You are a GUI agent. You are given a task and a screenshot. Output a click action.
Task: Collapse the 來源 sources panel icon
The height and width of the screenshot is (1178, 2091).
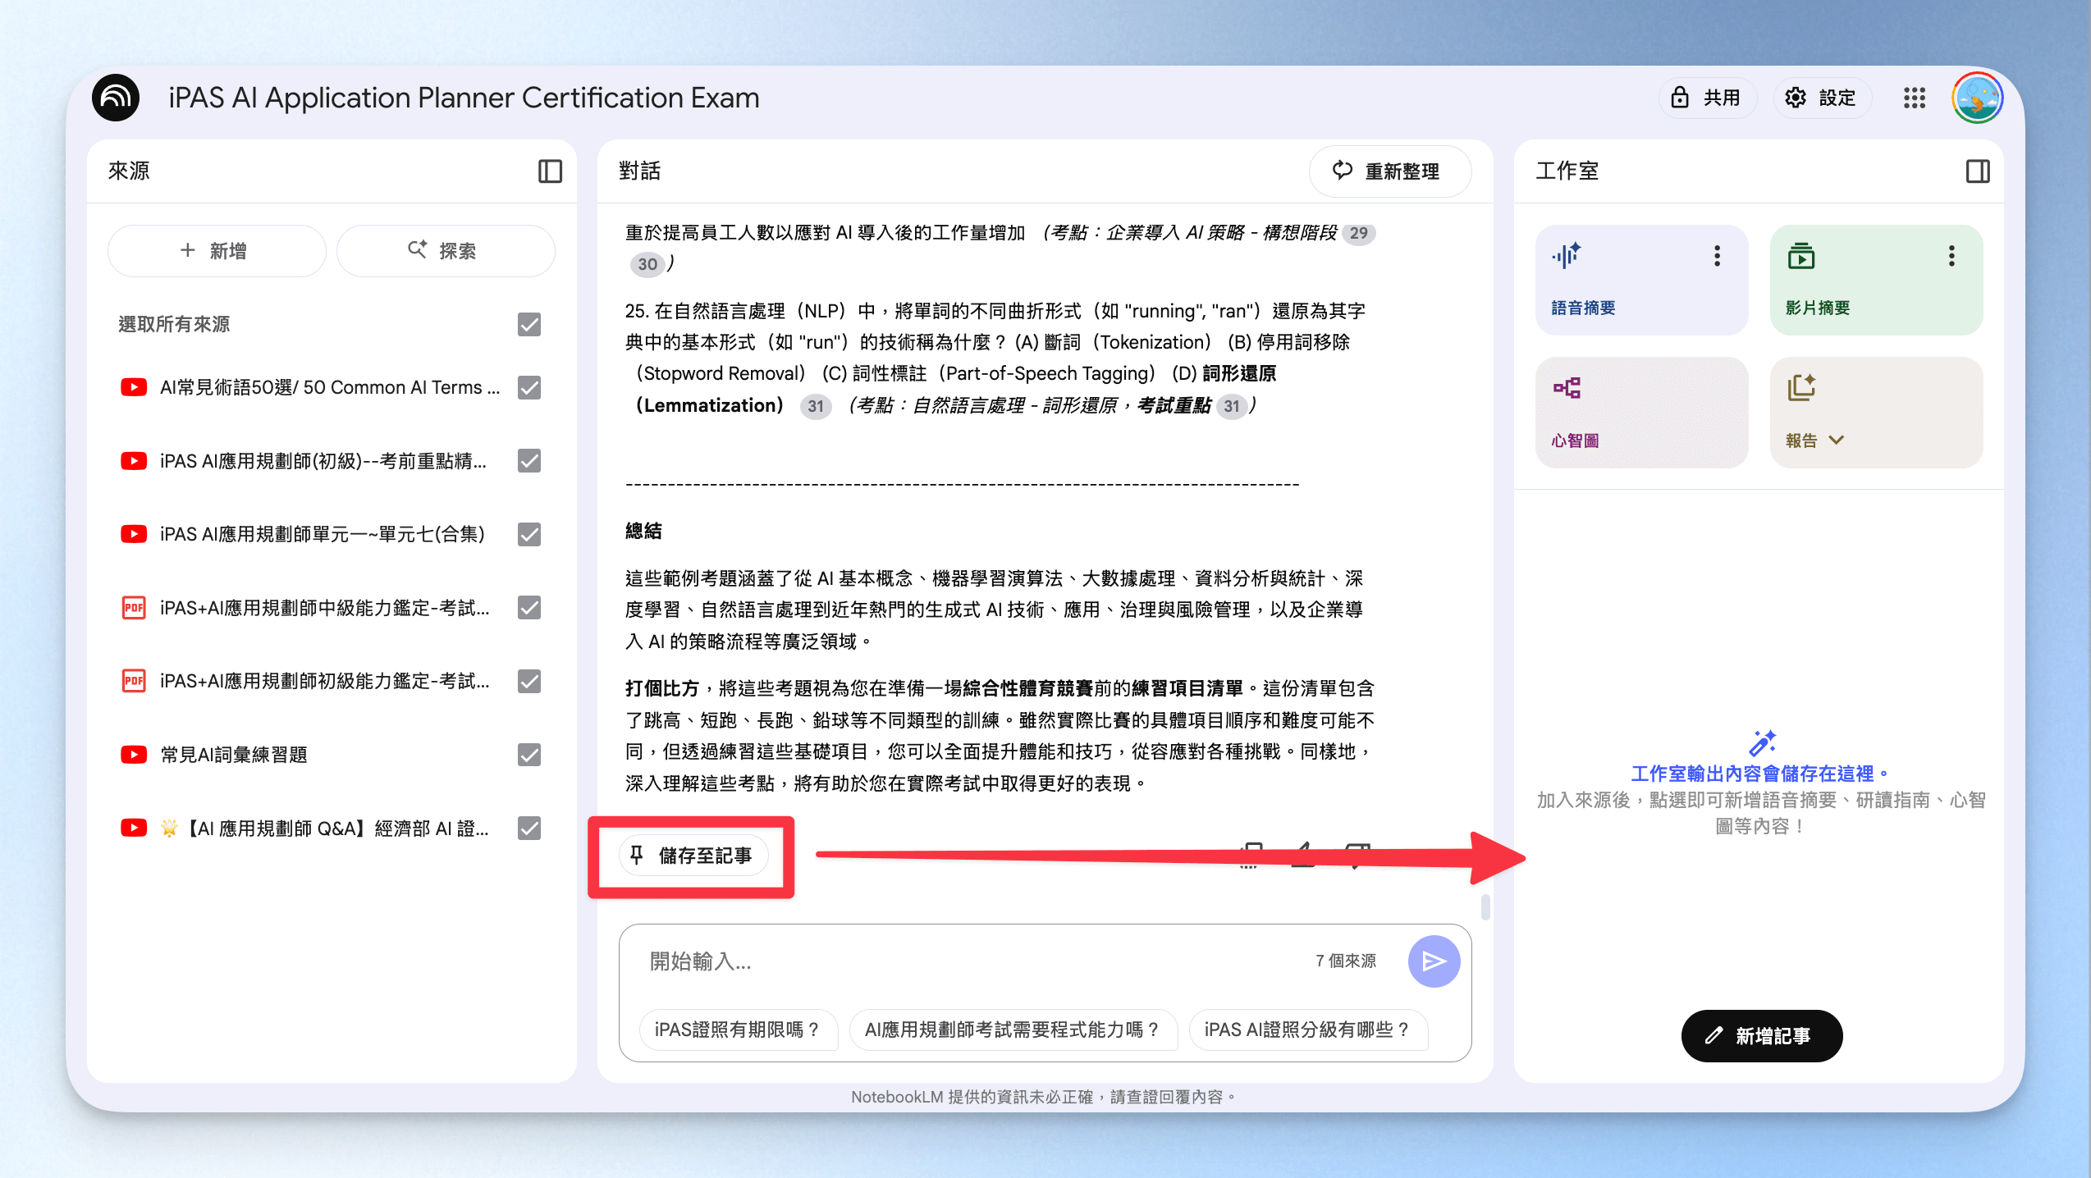(550, 171)
